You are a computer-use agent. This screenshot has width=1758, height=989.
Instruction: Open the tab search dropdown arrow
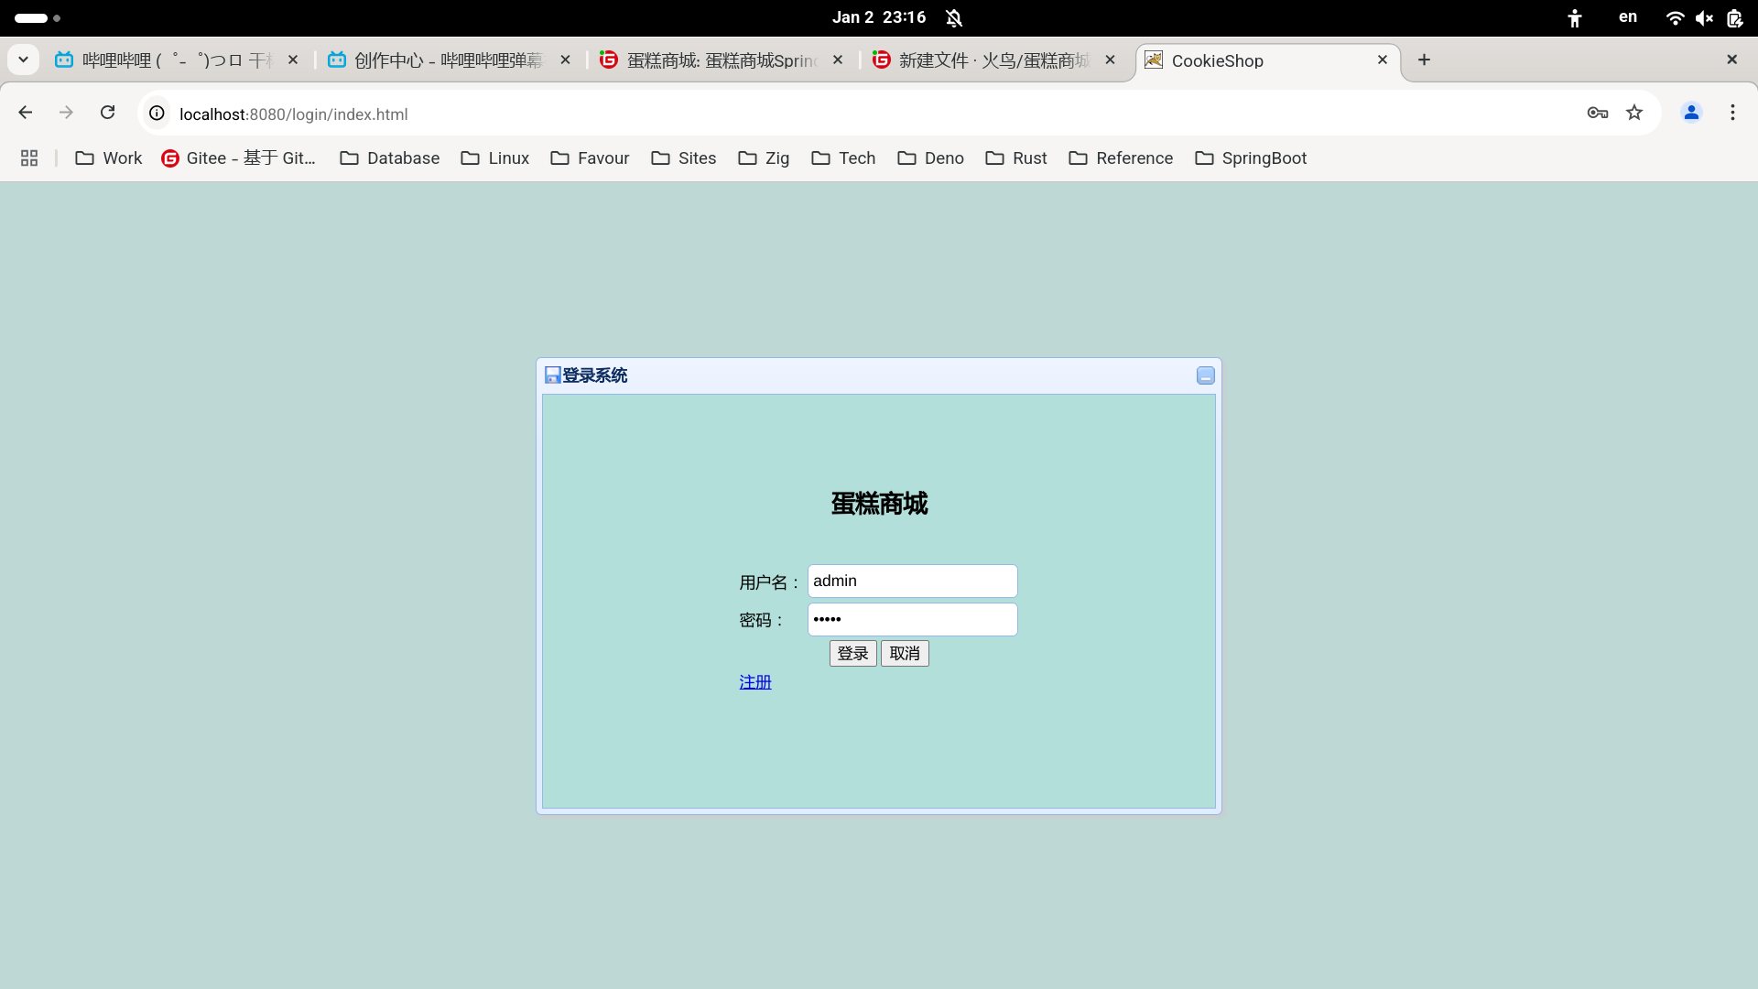(x=23, y=59)
